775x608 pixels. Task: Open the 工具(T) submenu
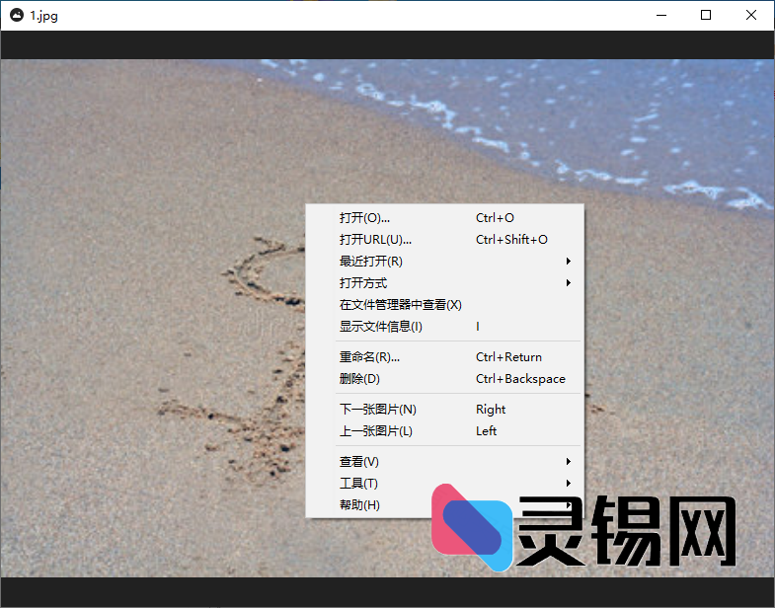coord(445,484)
